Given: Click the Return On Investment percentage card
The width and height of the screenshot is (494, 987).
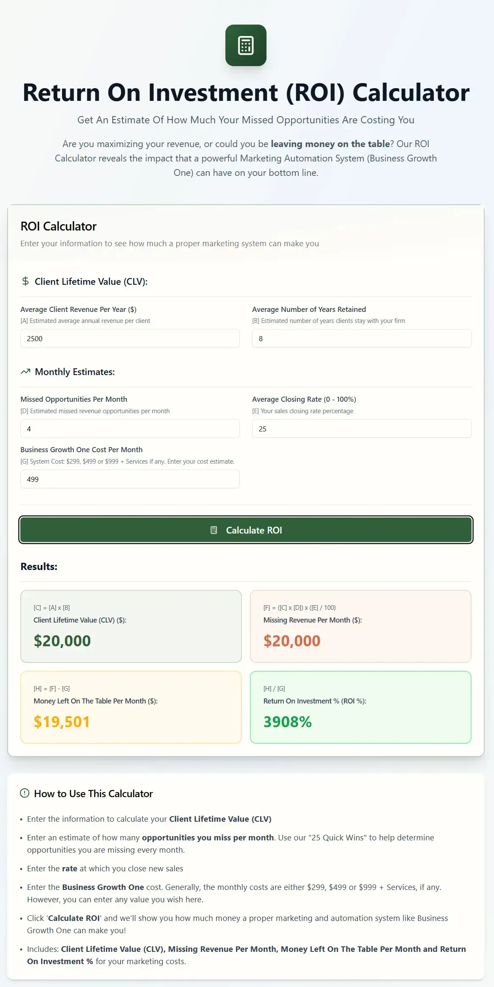Looking at the screenshot, I should (361, 707).
